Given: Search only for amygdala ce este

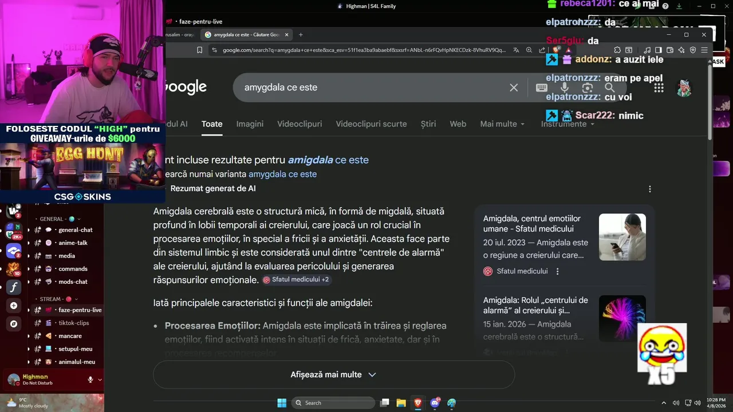Looking at the screenshot, I should [282, 174].
